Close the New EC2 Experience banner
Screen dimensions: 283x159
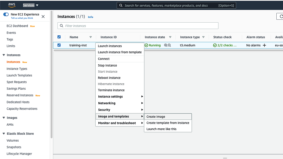point(43,17)
